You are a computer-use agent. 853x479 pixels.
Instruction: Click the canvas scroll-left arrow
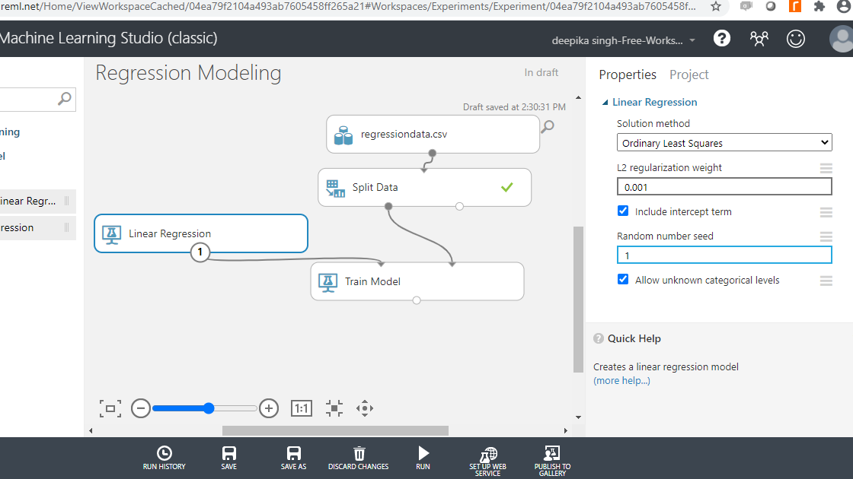[91, 430]
